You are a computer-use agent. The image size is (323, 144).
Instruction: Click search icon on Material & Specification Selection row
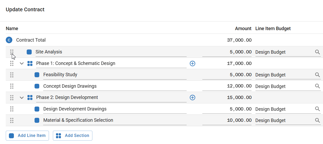[318, 120]
